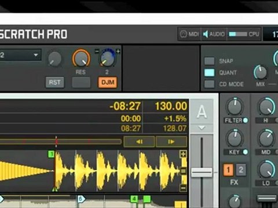This screenshot has height=208, width=278.
Task: Open the effect selector dropdown
Action: click(20, 55)
